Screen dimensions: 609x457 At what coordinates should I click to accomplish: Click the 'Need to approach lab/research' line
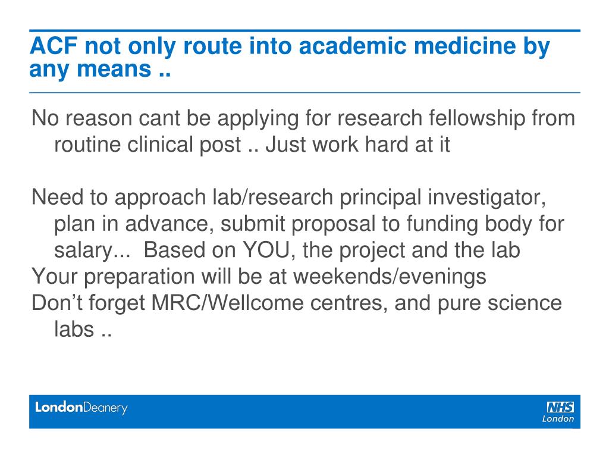click(x=288, y=198)
